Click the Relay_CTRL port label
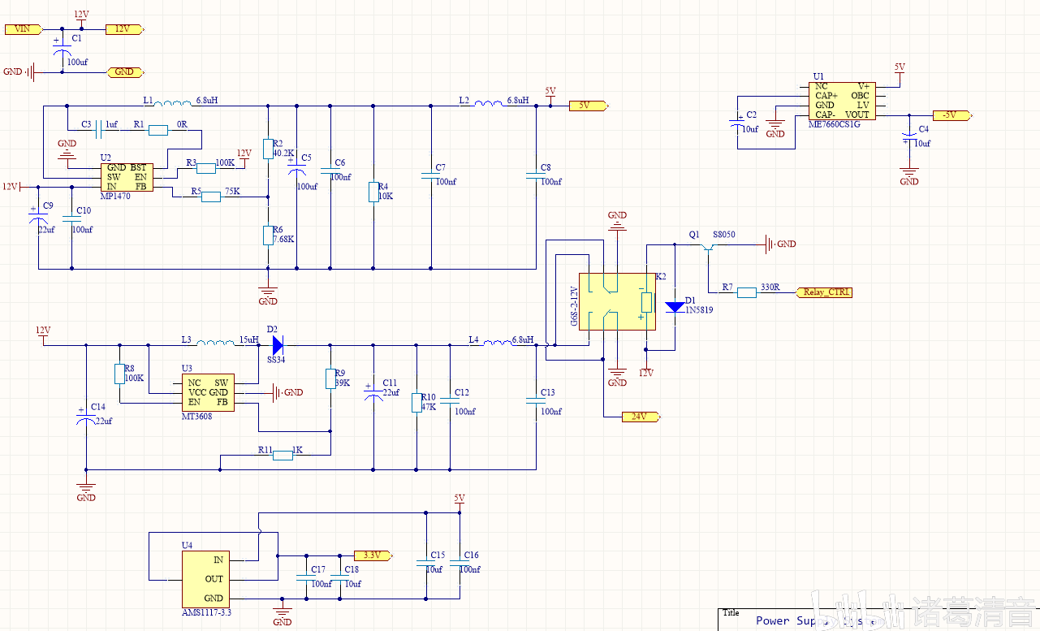1040x631 pixels. [x=826, y=292]
